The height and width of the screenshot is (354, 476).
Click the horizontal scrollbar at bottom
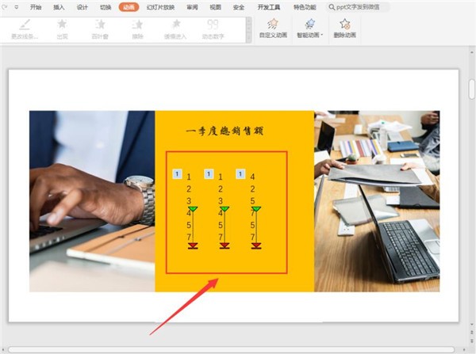pos(232,349)
